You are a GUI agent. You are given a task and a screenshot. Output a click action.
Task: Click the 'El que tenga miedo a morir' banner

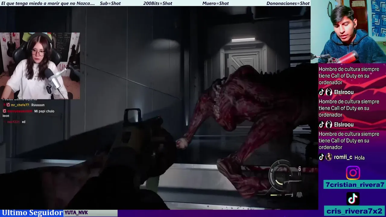(x=48, y=3)
